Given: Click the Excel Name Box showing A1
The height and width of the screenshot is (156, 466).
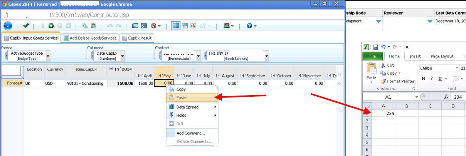Looking at the screenshot, I should click(388, 97).
